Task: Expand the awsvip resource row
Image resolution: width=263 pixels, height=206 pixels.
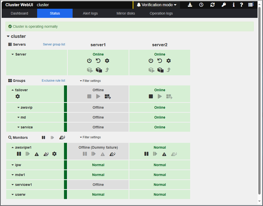Action: [x=18, y=107]
